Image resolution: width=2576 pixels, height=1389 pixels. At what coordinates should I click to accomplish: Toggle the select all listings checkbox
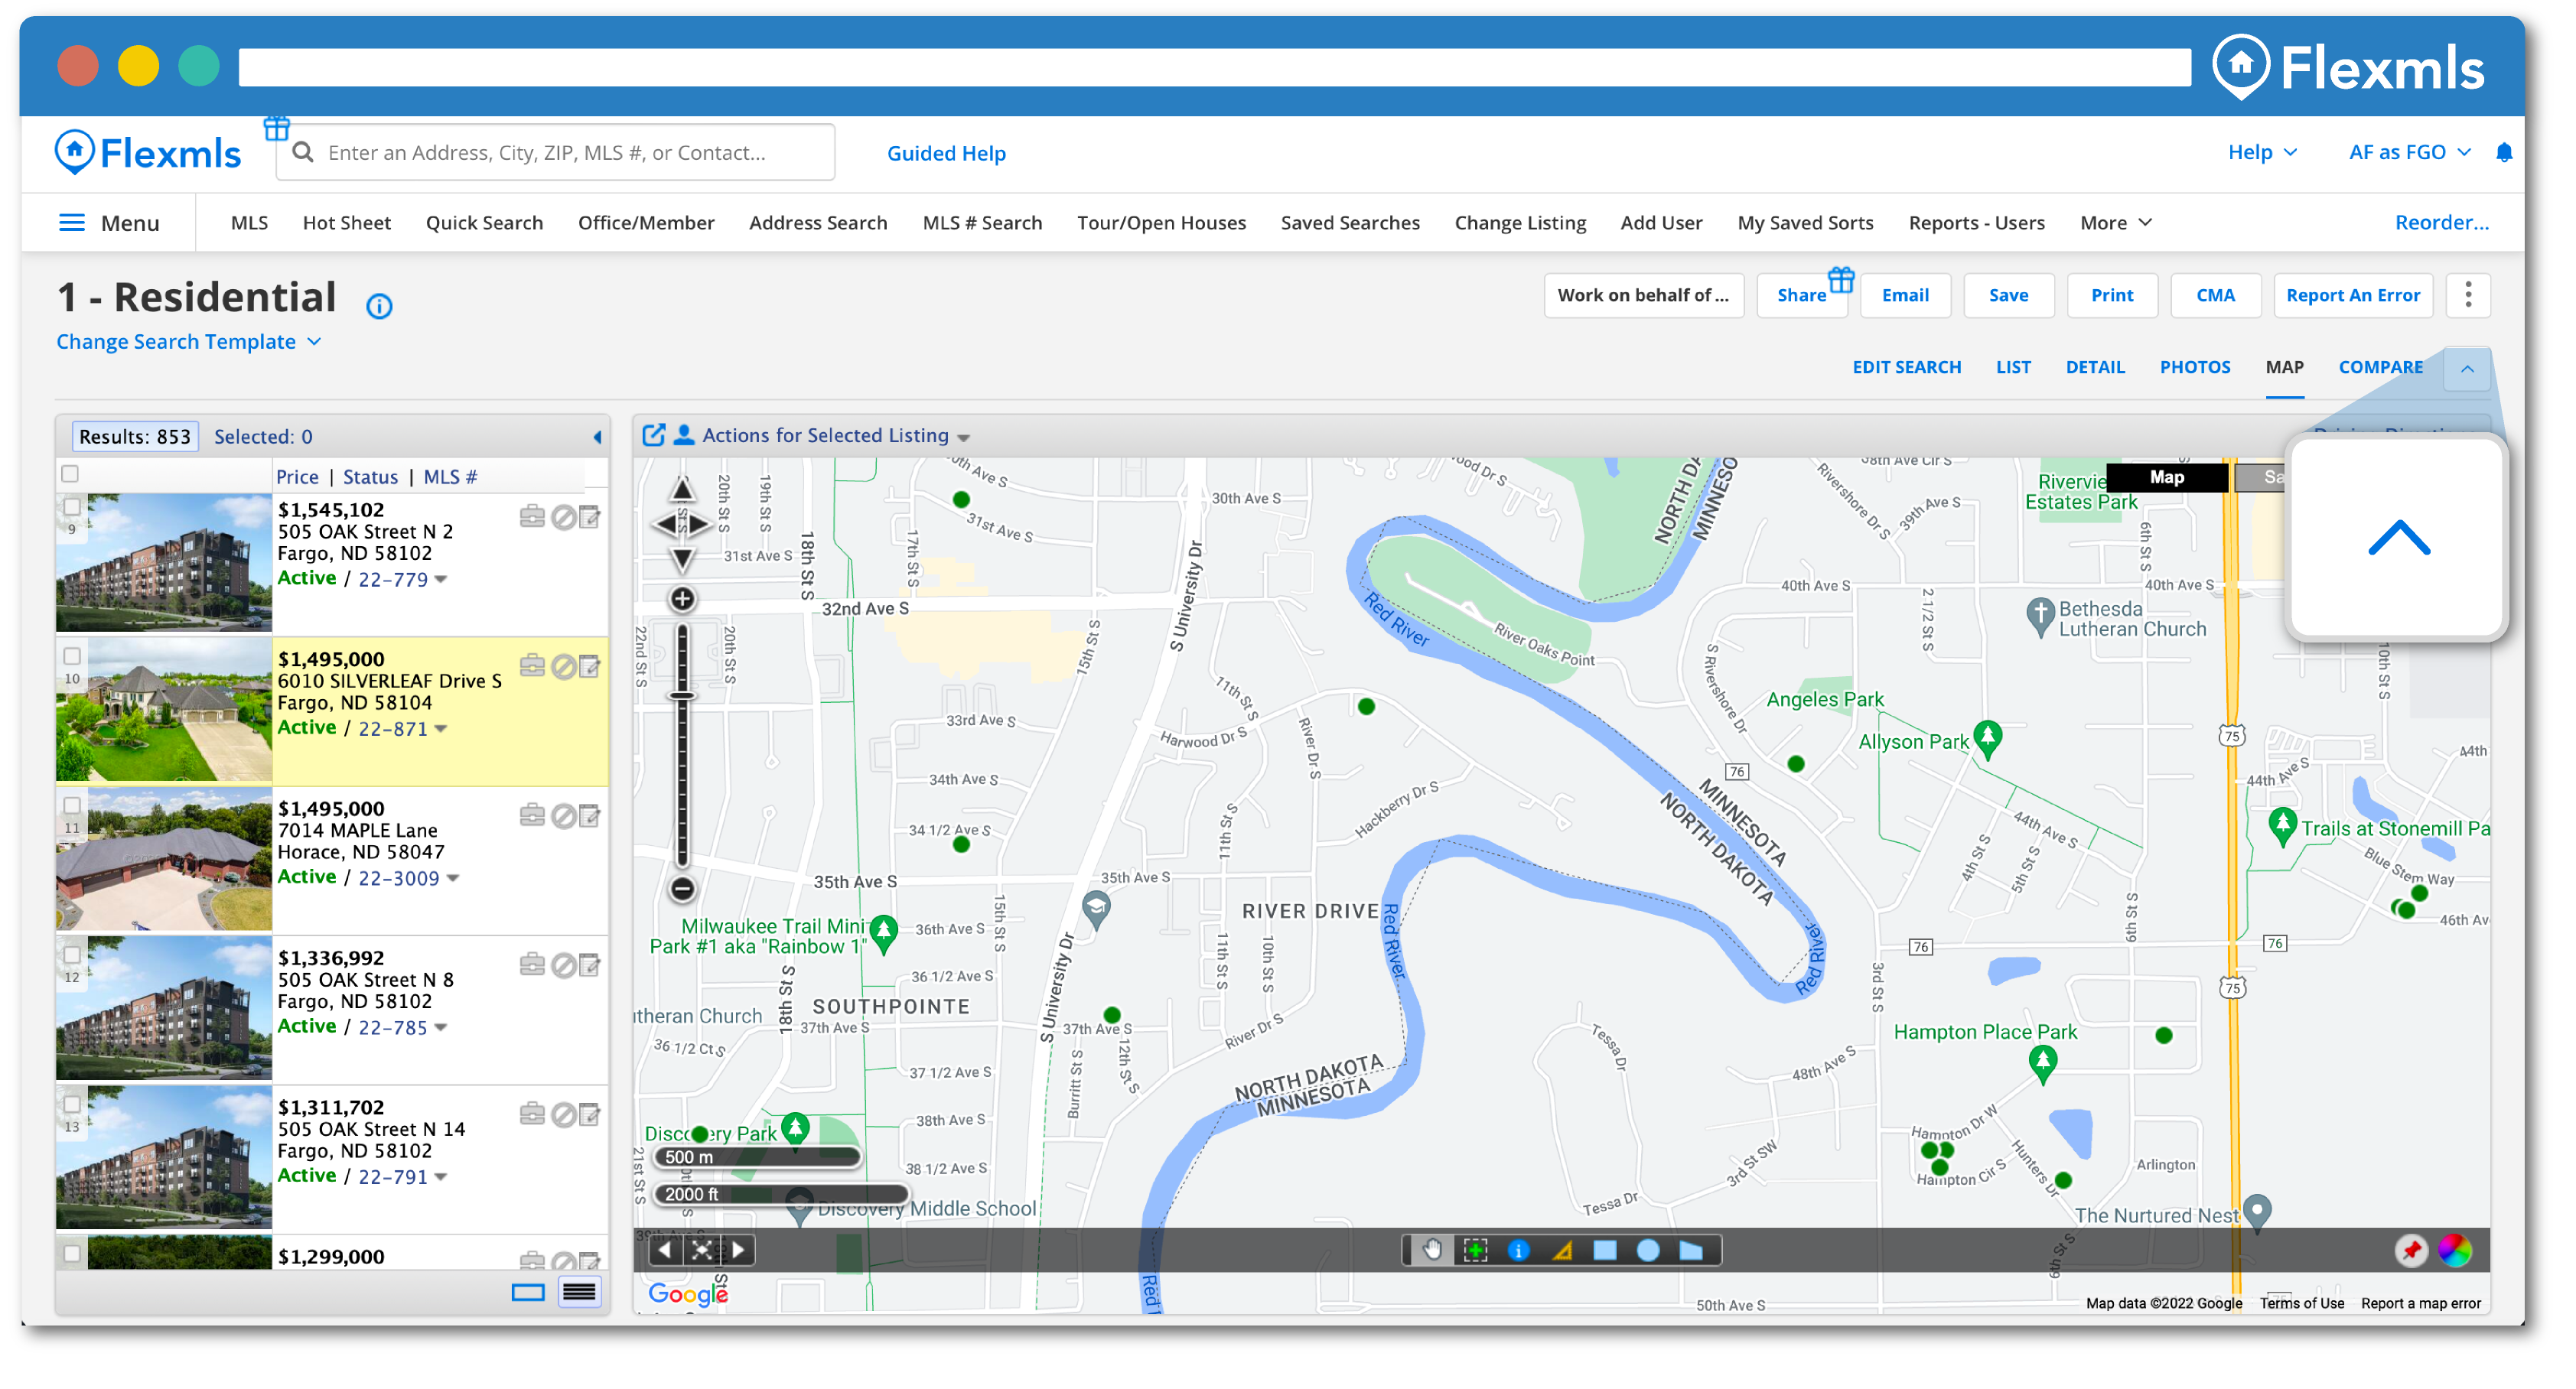pyautogui.click(x=70, y=474)
